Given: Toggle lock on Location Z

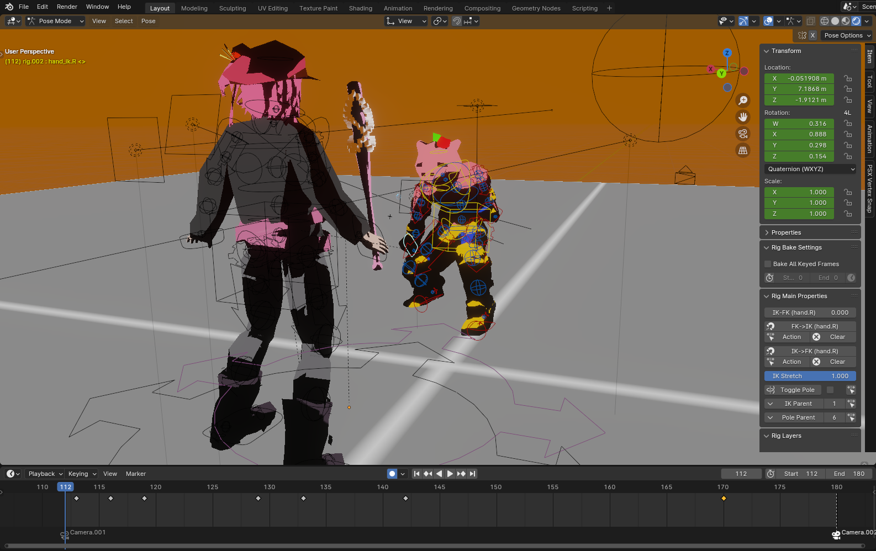Looking at the screenshot, I should click(848, 100).
